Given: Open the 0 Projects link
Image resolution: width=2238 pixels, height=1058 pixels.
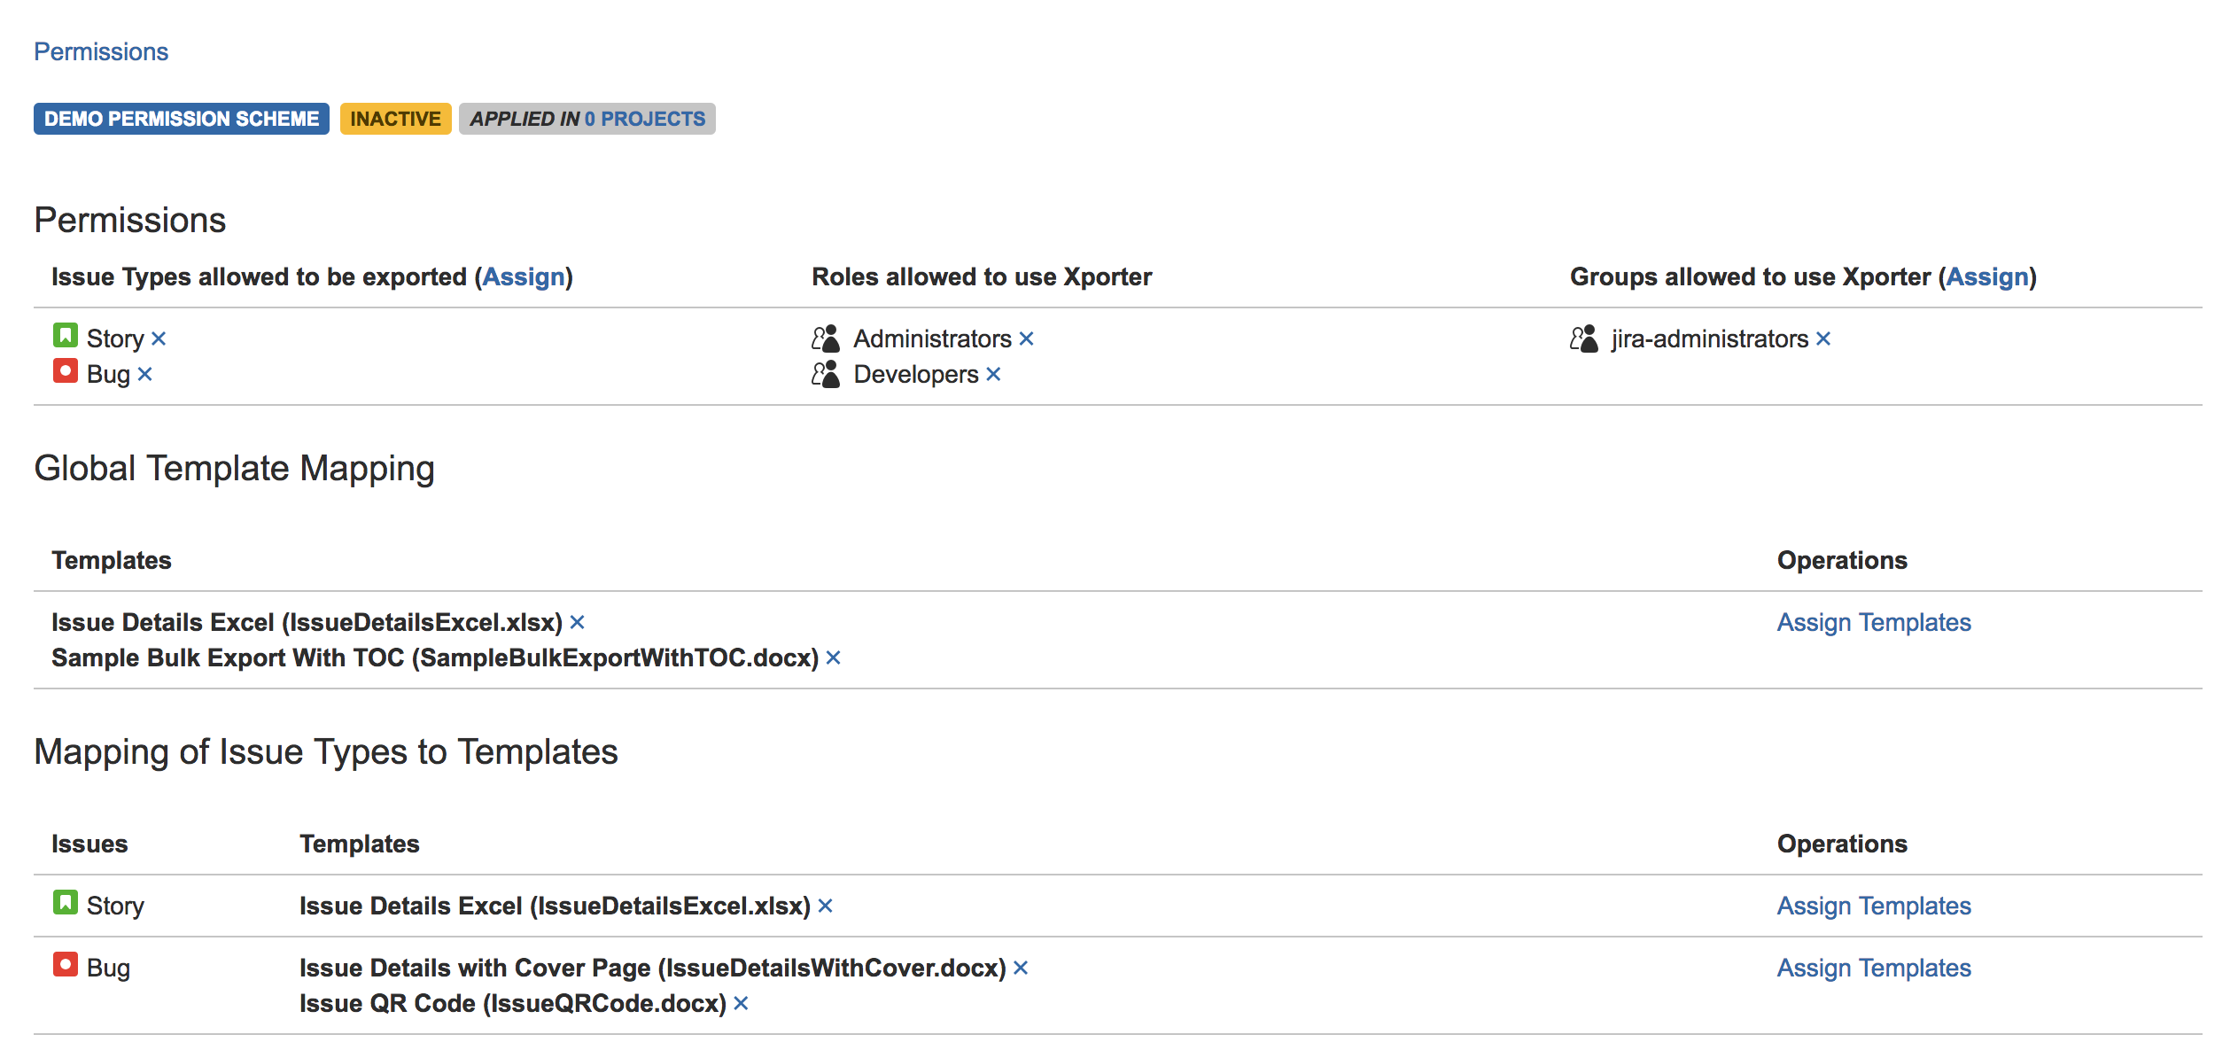Looking at the screenshot, I should click(644, 119).
